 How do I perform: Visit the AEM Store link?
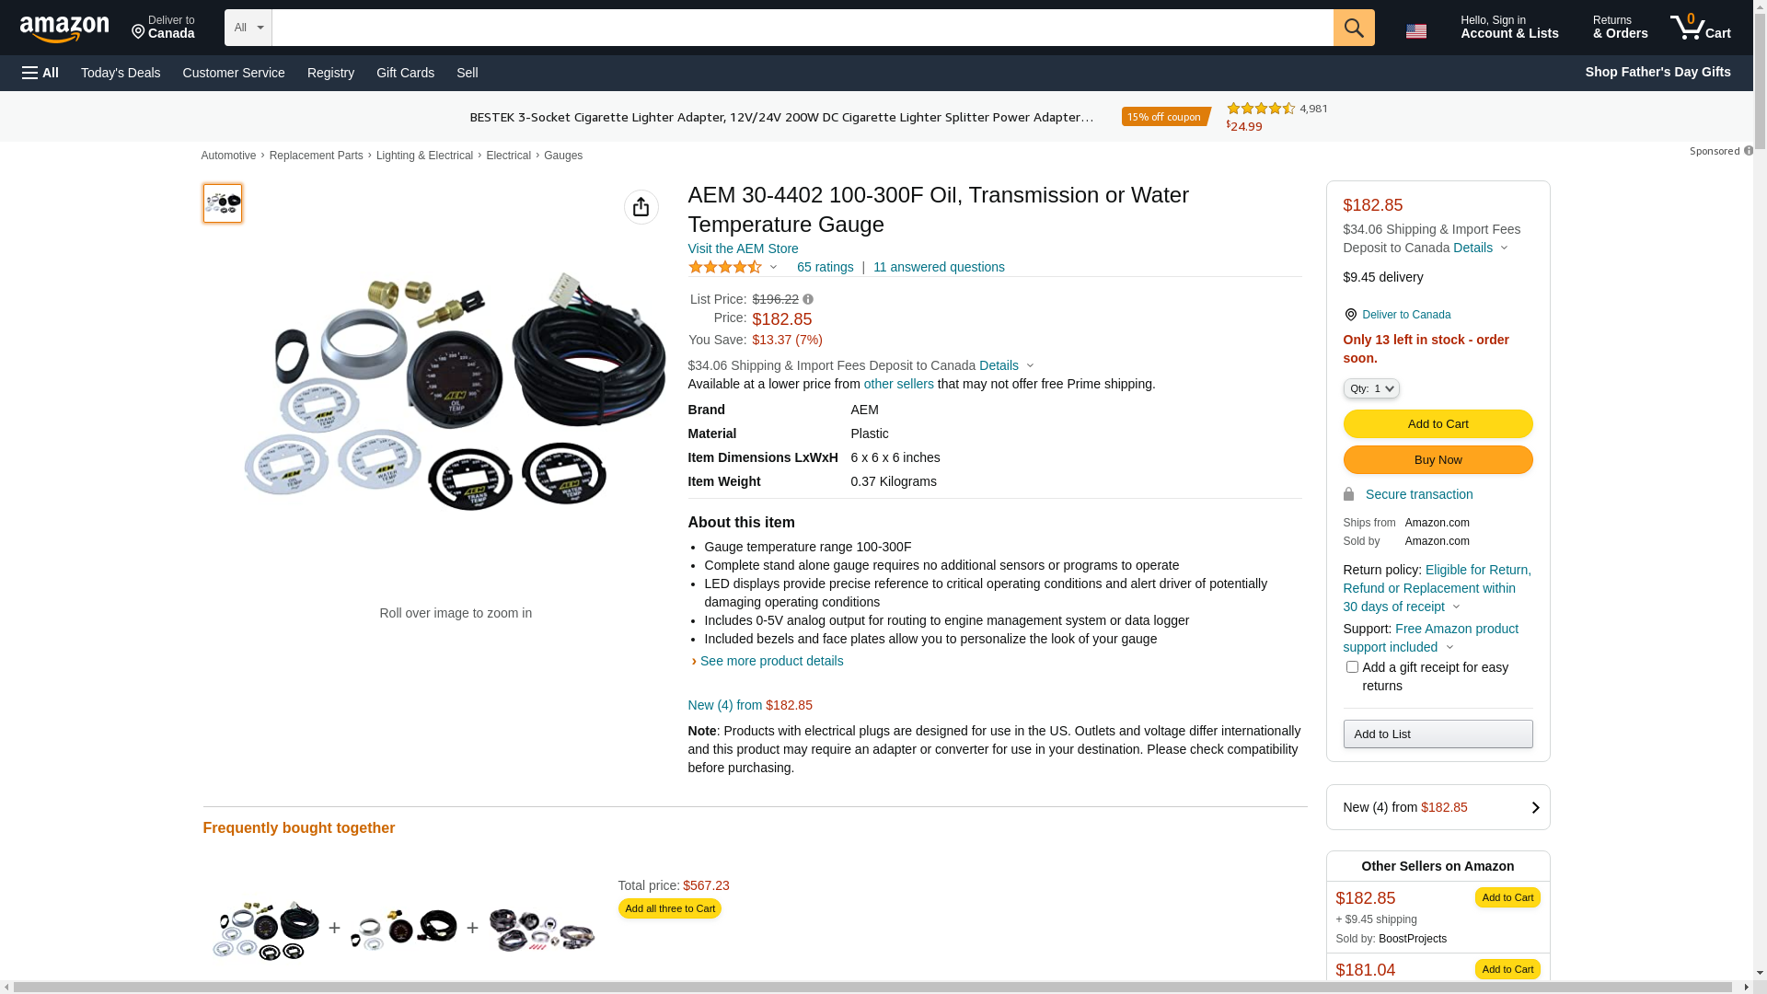click(743, 248)
